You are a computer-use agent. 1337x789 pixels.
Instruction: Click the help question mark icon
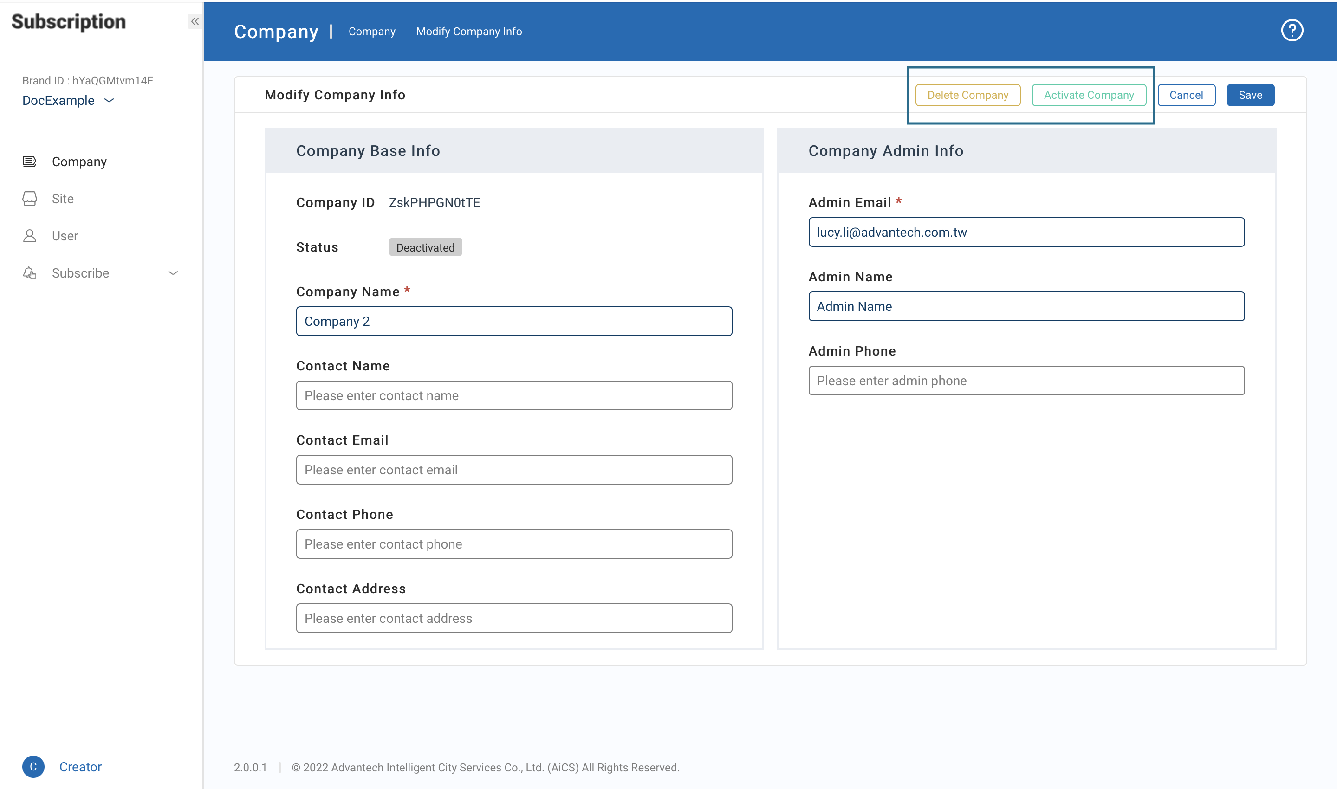[1291, 30]
